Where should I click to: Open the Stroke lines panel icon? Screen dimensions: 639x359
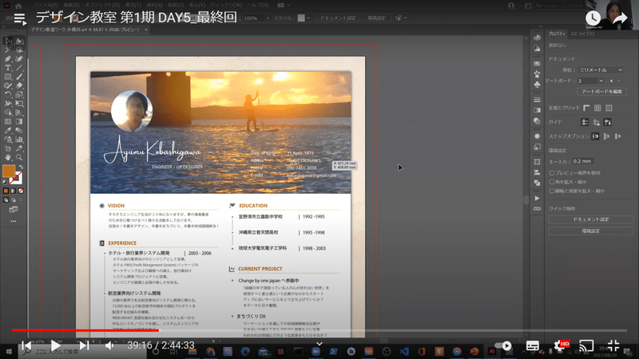(537, 100)
